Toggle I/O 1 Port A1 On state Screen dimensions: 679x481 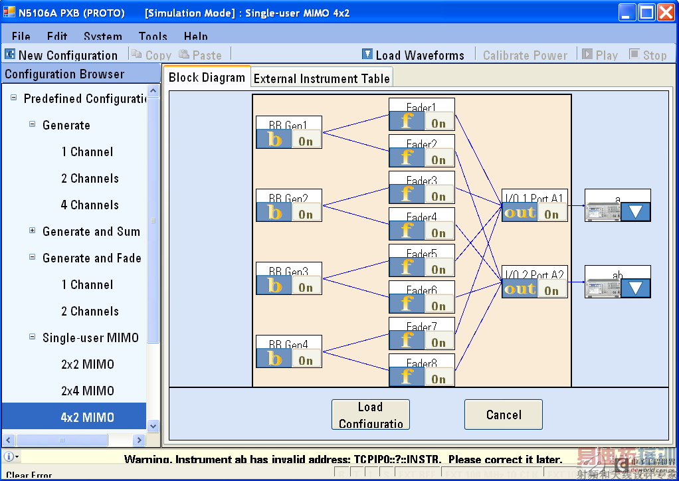coord(551,215)
